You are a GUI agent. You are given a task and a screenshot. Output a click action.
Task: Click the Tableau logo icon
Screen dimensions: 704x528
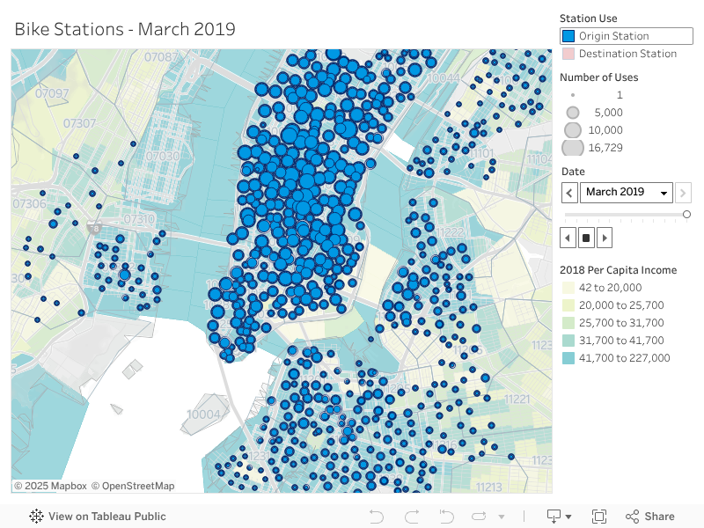(x=37, y=517)
